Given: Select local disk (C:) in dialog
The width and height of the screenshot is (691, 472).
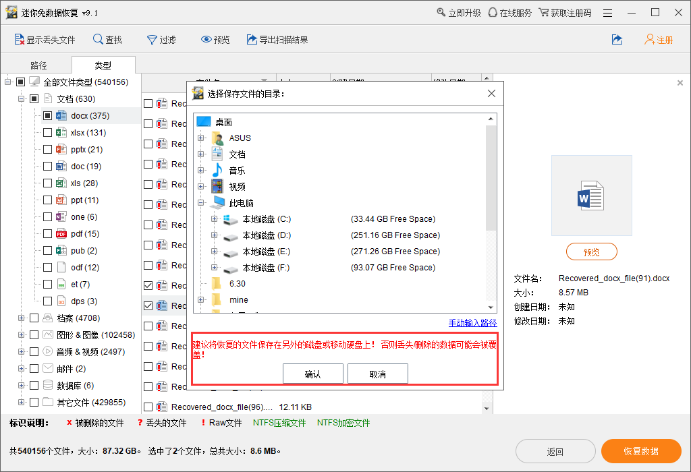Looking at the screenshot, I should (267, 219).
